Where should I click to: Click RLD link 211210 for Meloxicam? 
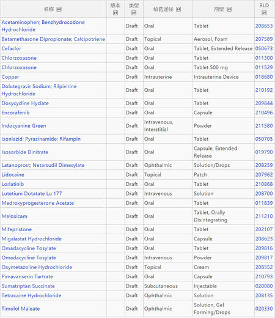pos(264,216)
